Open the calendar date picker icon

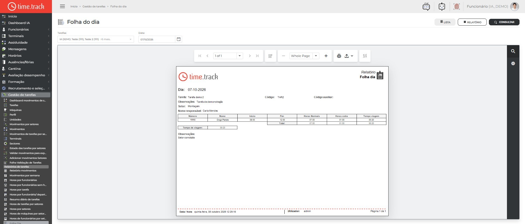coord(179,39)
